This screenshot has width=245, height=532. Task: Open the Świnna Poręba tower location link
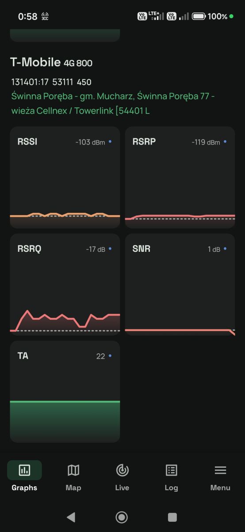pyautogui.click(x=113, y=103)
